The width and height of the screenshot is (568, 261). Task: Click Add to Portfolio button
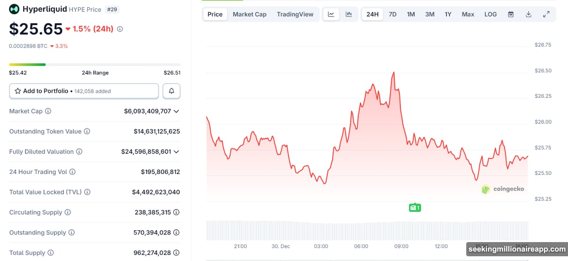pos(84,91)
